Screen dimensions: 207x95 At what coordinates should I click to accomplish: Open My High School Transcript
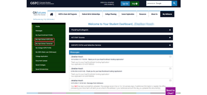[x=44, y=44]
